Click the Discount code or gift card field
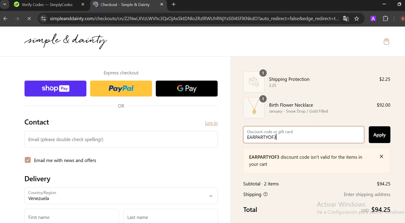 [303, 135]
